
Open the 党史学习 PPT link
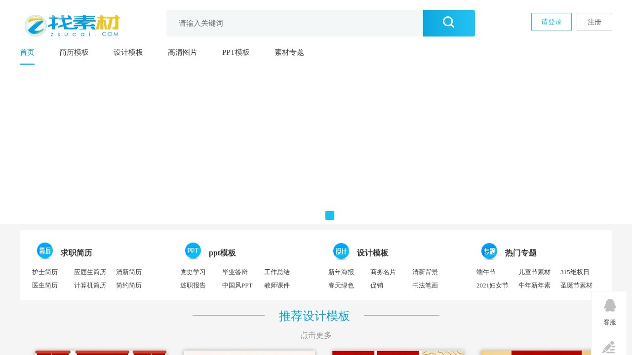click(193, 272)
